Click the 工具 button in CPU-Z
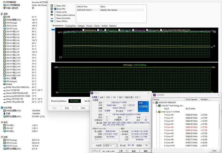The width and height of the screenshot is (222, 153). coord(121,151)
